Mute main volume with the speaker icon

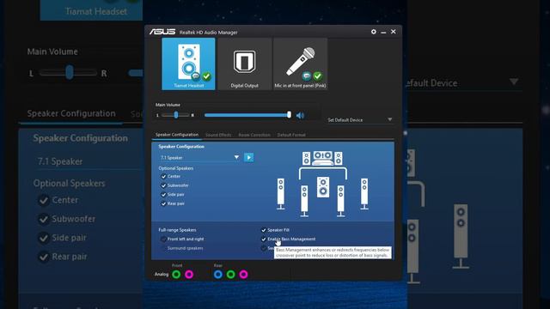click(x=300, y=115)
